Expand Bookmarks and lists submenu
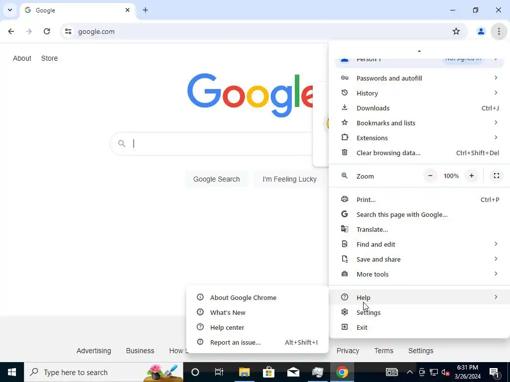The height and width of the screenshot is (382, 510). [419, 123]
